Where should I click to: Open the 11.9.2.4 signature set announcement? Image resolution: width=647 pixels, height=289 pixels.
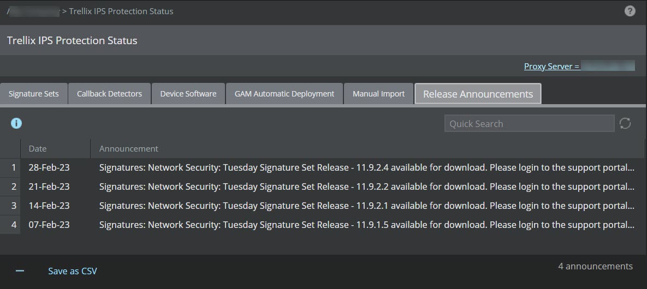point(367,168)
